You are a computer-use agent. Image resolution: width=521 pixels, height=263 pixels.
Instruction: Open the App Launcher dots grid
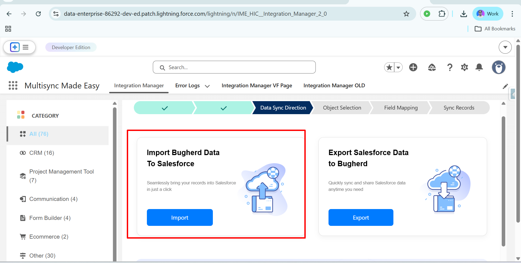click(x=13, y=85)
